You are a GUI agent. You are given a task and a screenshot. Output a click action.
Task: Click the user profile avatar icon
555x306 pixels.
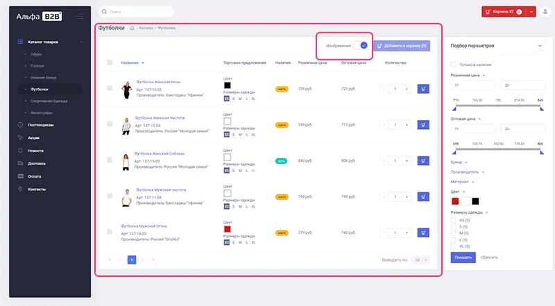pyautogui.click(x=545, y=12)
